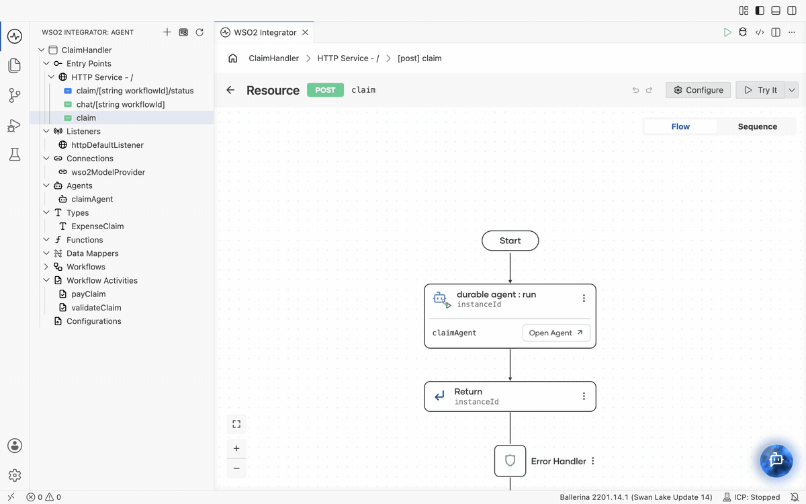This screenshot has width=806, height=504.
Task: Select the WSO2 Integrator editor tab
Action: click(x=265, y=32)
